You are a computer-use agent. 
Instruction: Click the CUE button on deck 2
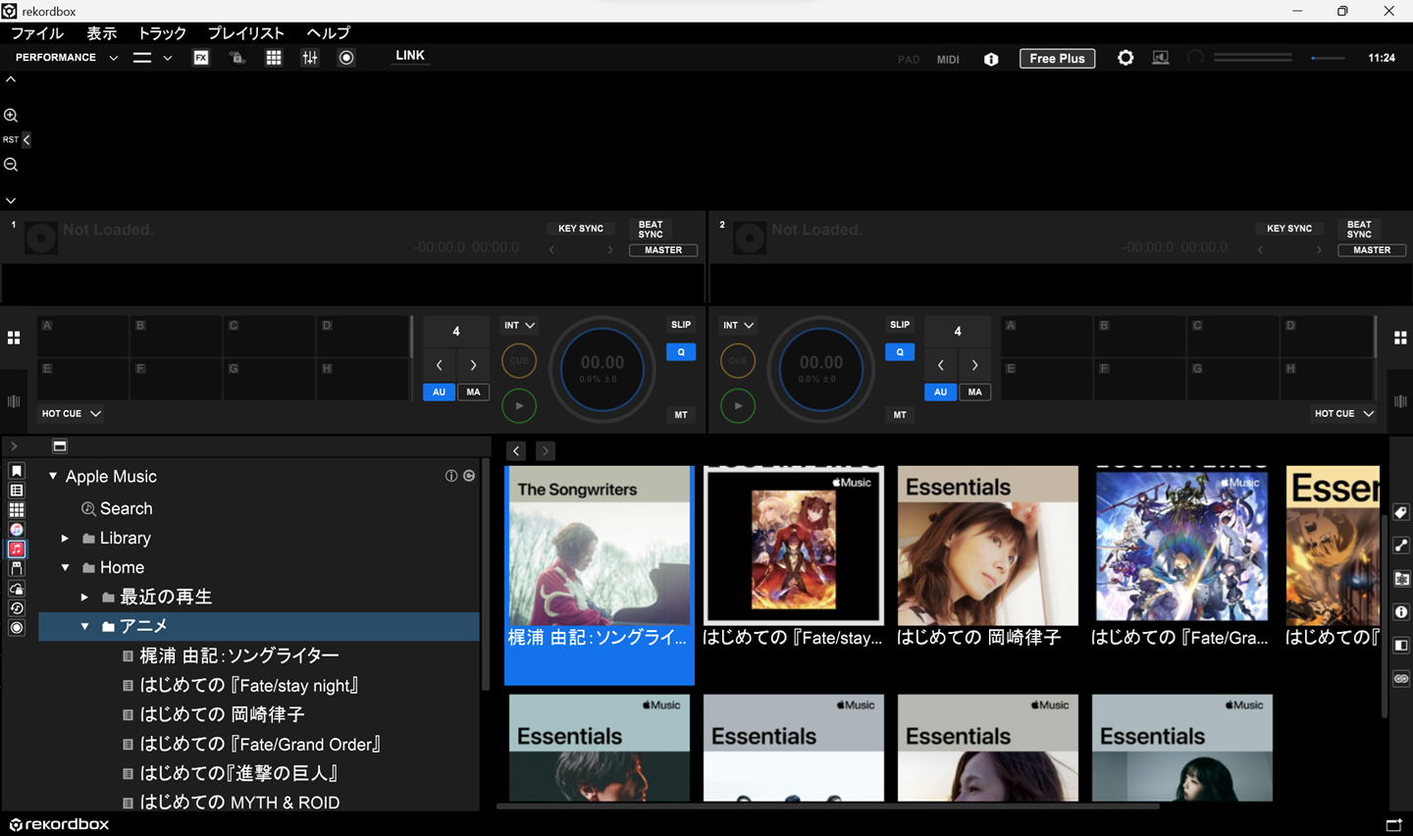coord(738,361)
